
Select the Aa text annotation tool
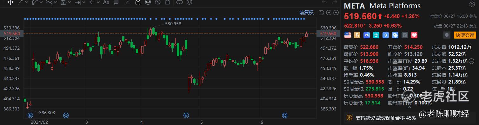[x=106, y=2]
